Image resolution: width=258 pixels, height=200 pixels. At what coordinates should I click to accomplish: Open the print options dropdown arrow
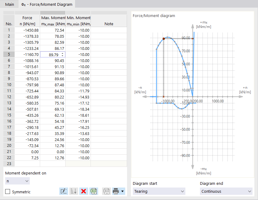tap(122, 191)
